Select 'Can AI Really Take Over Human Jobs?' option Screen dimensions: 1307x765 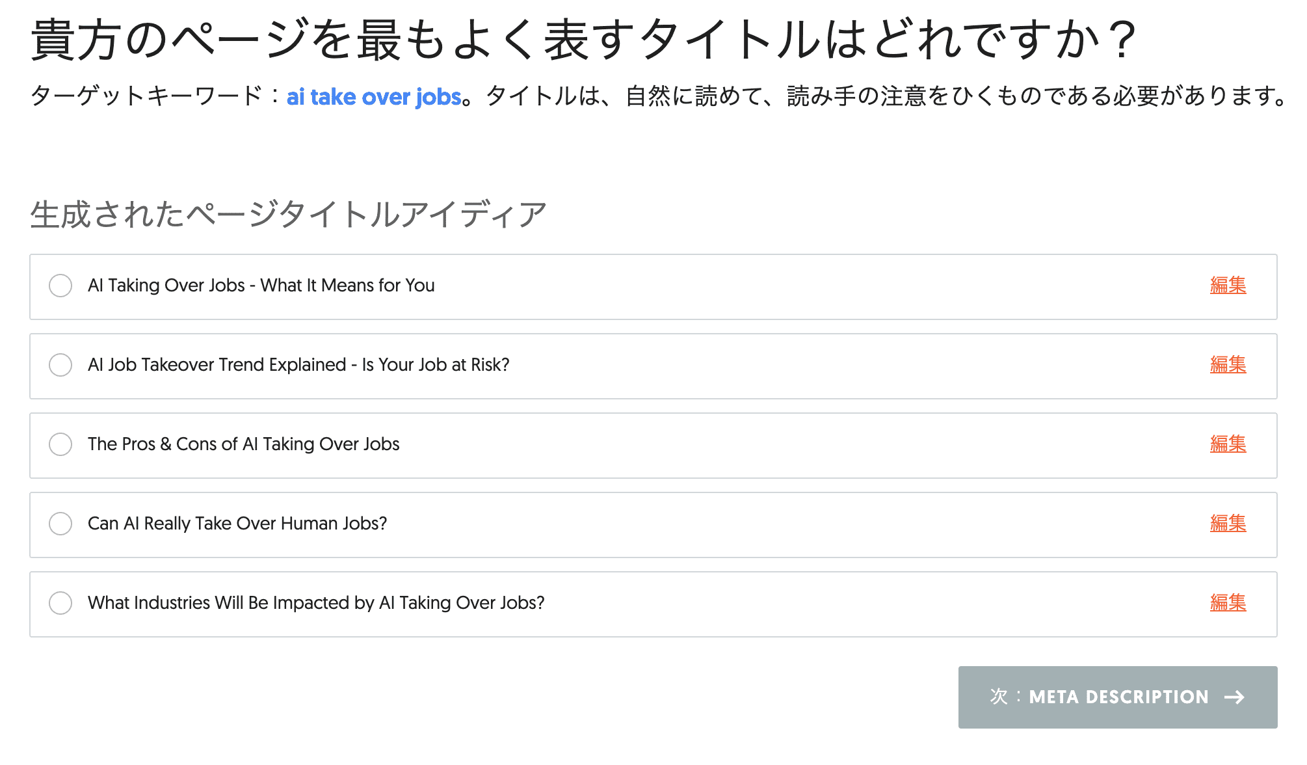pos(60,524)
